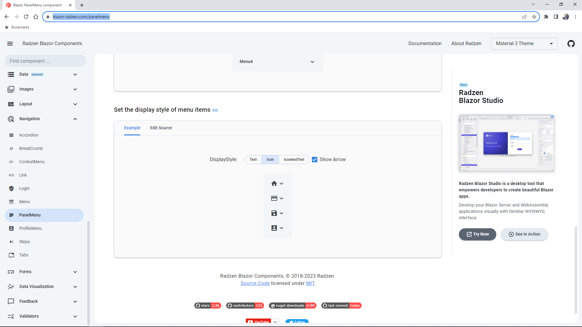Select the IconAndText display style
This screenshot has width=582, height=327.
click(294, 159)
